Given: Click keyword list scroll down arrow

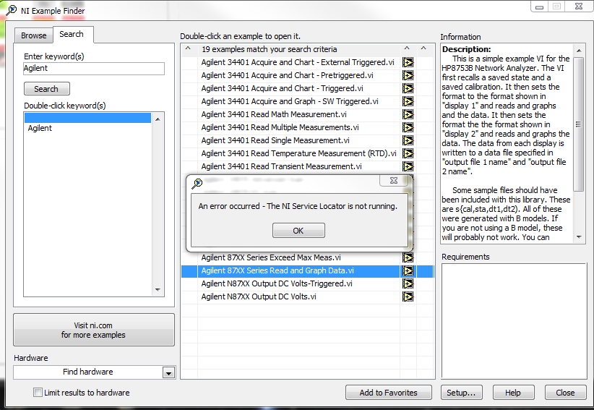Looking at the screenshot, I should [158, 290].
